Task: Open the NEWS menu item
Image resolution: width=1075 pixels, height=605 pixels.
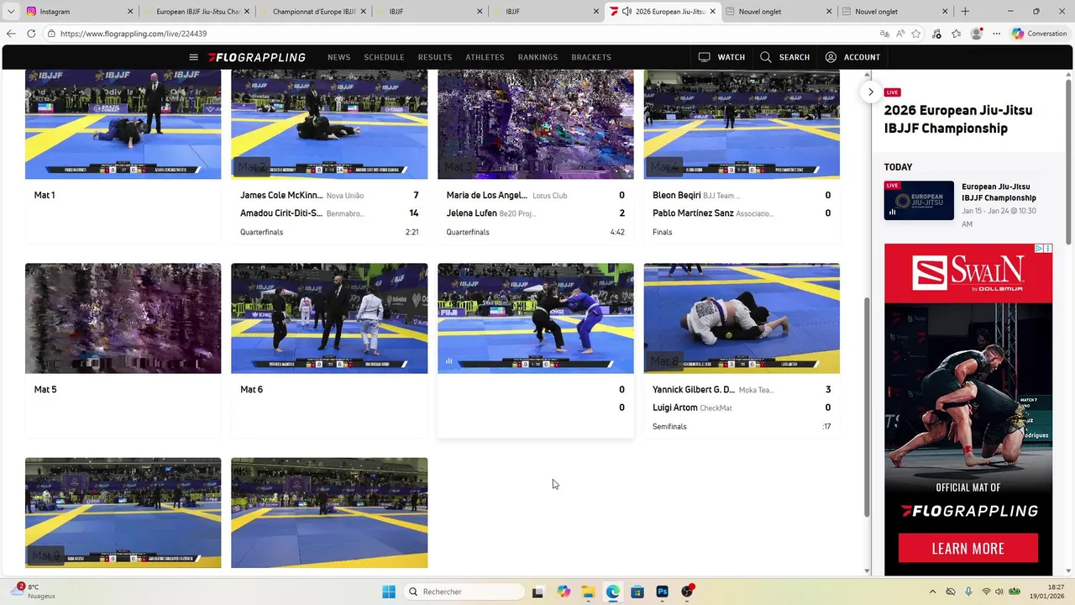Action: 338,57
